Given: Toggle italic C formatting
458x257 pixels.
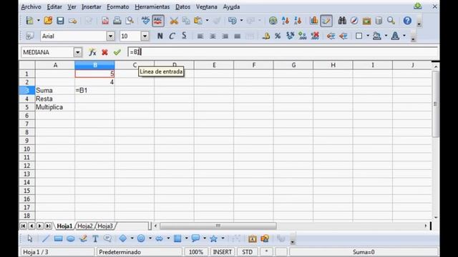Looking at the screenshot, I should click(172, 36).
